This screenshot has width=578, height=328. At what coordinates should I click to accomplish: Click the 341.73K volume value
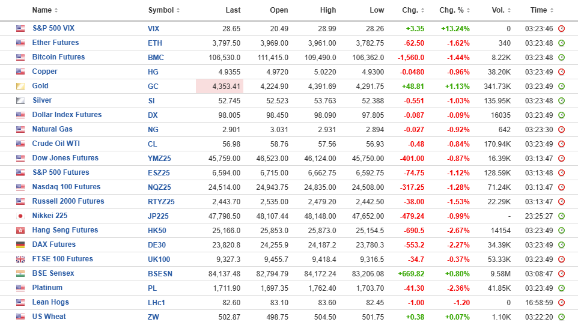(497, 87)
